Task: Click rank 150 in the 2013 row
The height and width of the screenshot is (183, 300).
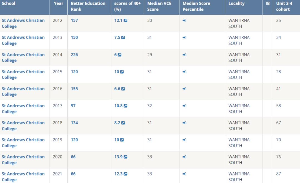Action: click(74, 38)
